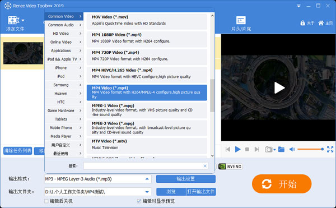Open snapshot options dropdown arrow
This screenshot has width=336, height=208.
coord(274,150)
